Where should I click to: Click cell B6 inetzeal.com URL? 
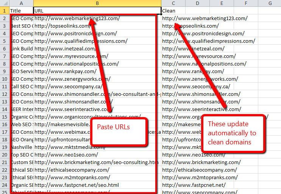97,48
